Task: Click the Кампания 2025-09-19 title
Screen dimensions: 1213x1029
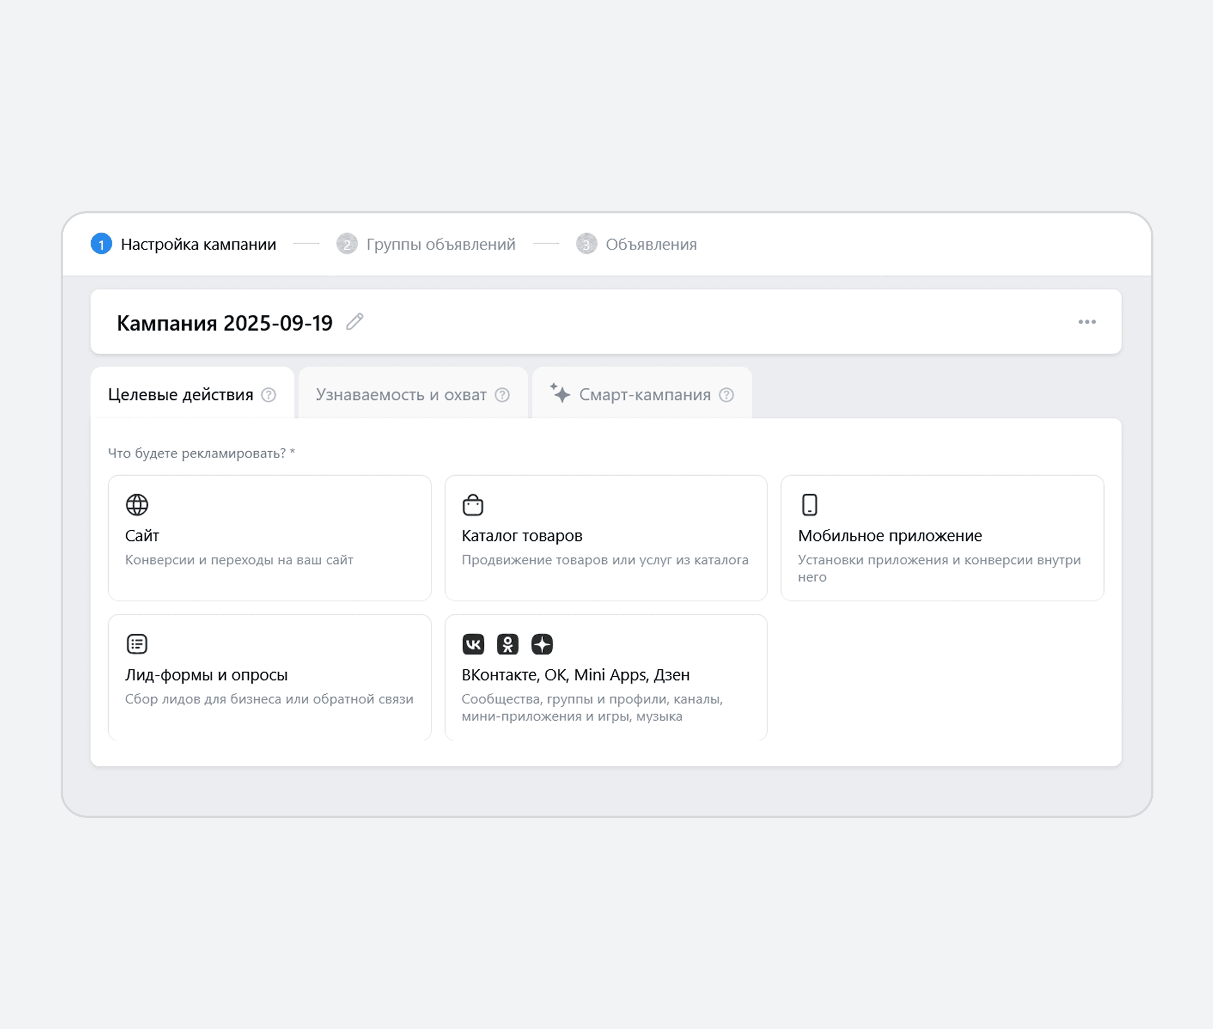Action: (x=225, y=323)
